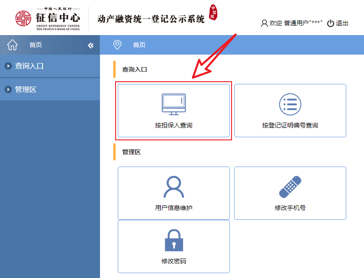Click the house icon in the sidebar header
Viewport: 364px width, 278px height.
(x=12, y=45)
